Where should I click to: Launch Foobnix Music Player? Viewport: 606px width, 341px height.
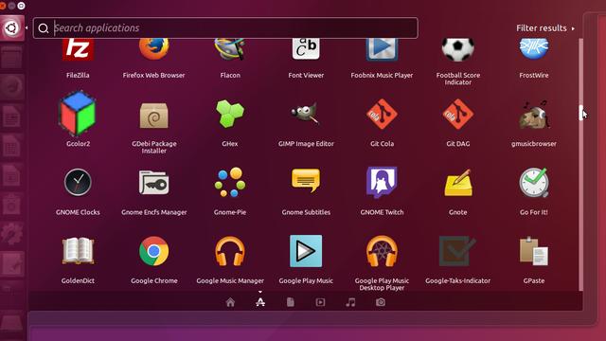(382, 50)
